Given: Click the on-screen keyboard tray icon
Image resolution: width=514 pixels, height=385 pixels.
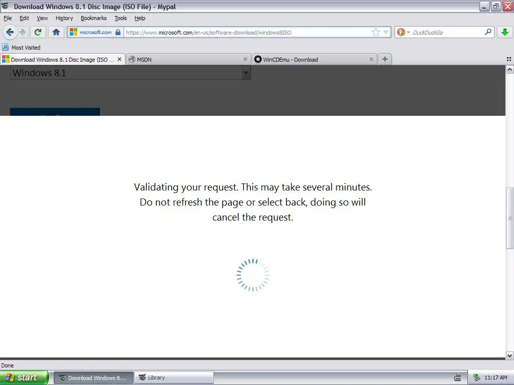Looking at the screenshot, I should pyautogui.click(x=458, y=378).
